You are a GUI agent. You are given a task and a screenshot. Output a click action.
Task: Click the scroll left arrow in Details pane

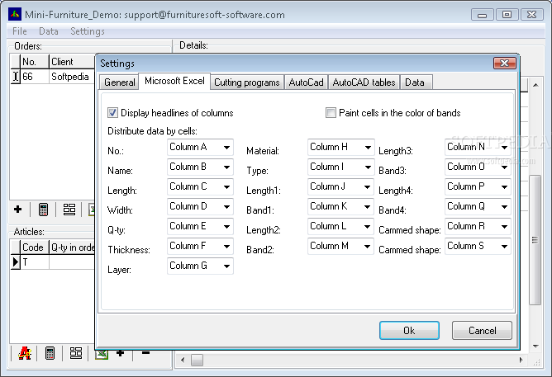pos(183,360)
